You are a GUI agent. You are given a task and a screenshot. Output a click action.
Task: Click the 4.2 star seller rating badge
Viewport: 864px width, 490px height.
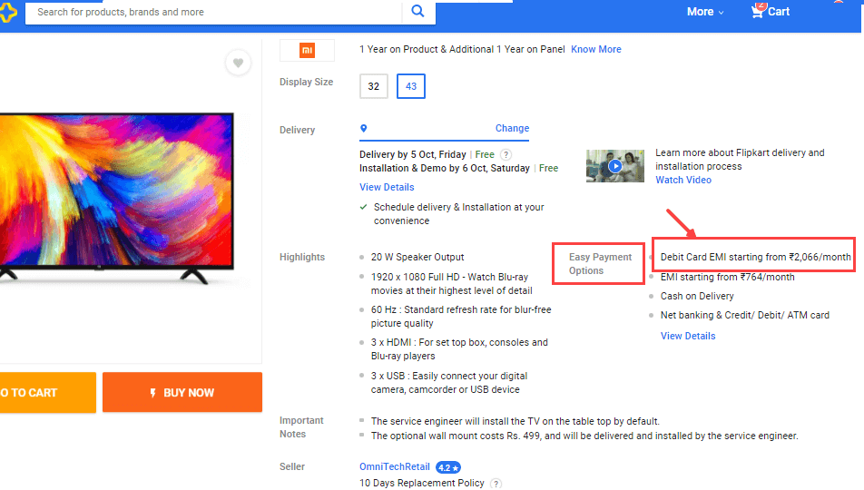pos(448,467)
